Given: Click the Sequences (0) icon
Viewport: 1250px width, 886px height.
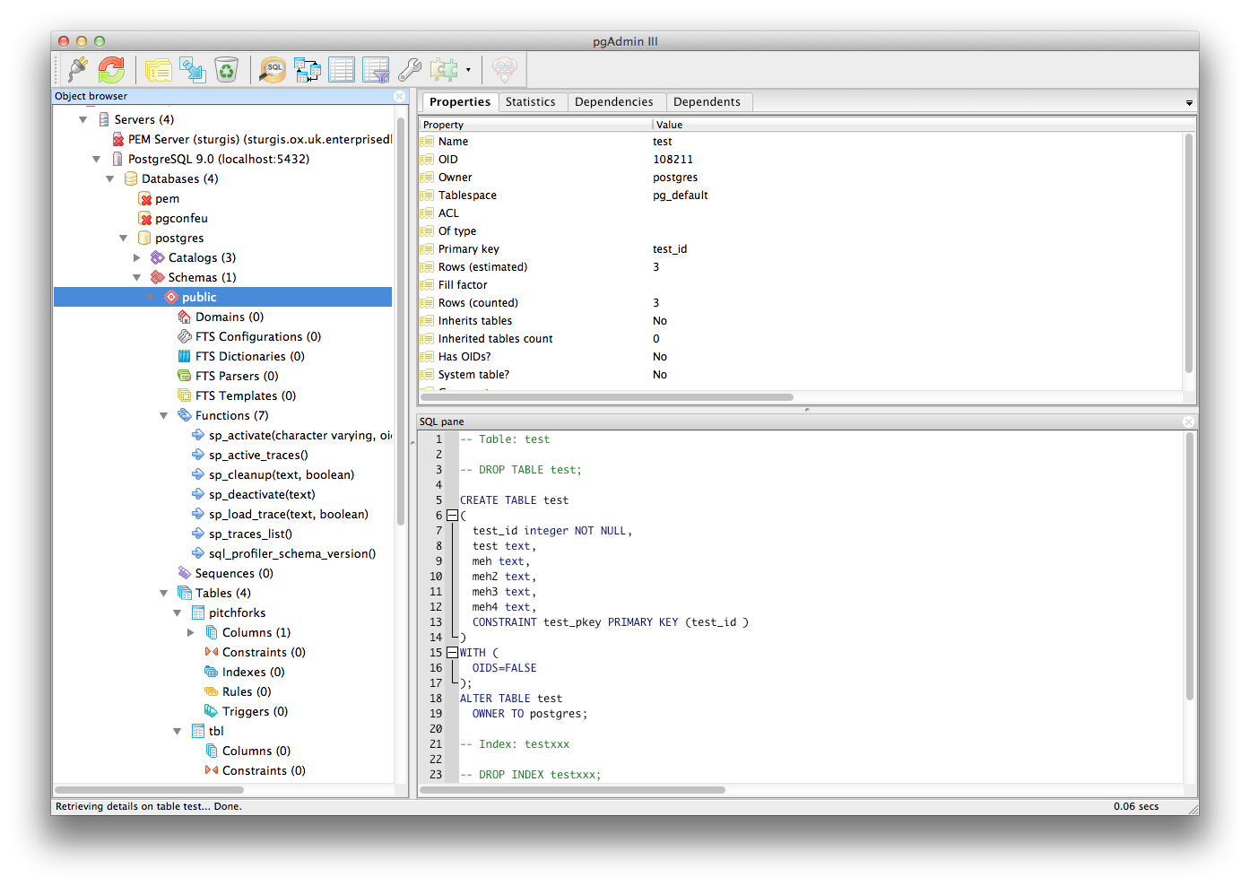Looking at the screenshot, I should 185,573.
